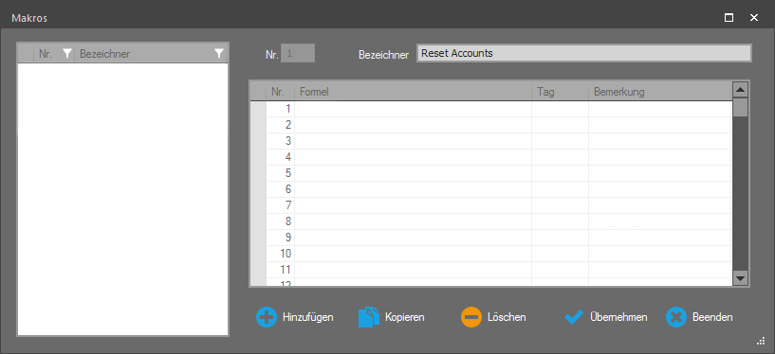Click the Tag cell in row 7
This screenshot has width=775, height=354.
(x=560, y=205)
